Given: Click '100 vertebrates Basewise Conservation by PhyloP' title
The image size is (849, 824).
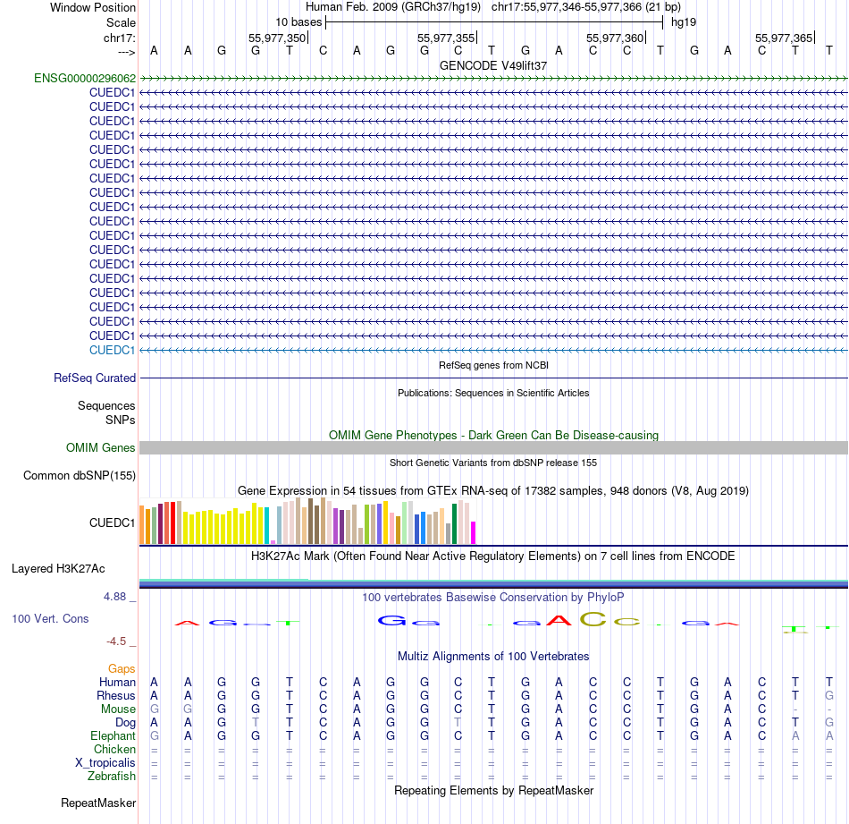Looking at the screenshot, I should tap(493, 598).
